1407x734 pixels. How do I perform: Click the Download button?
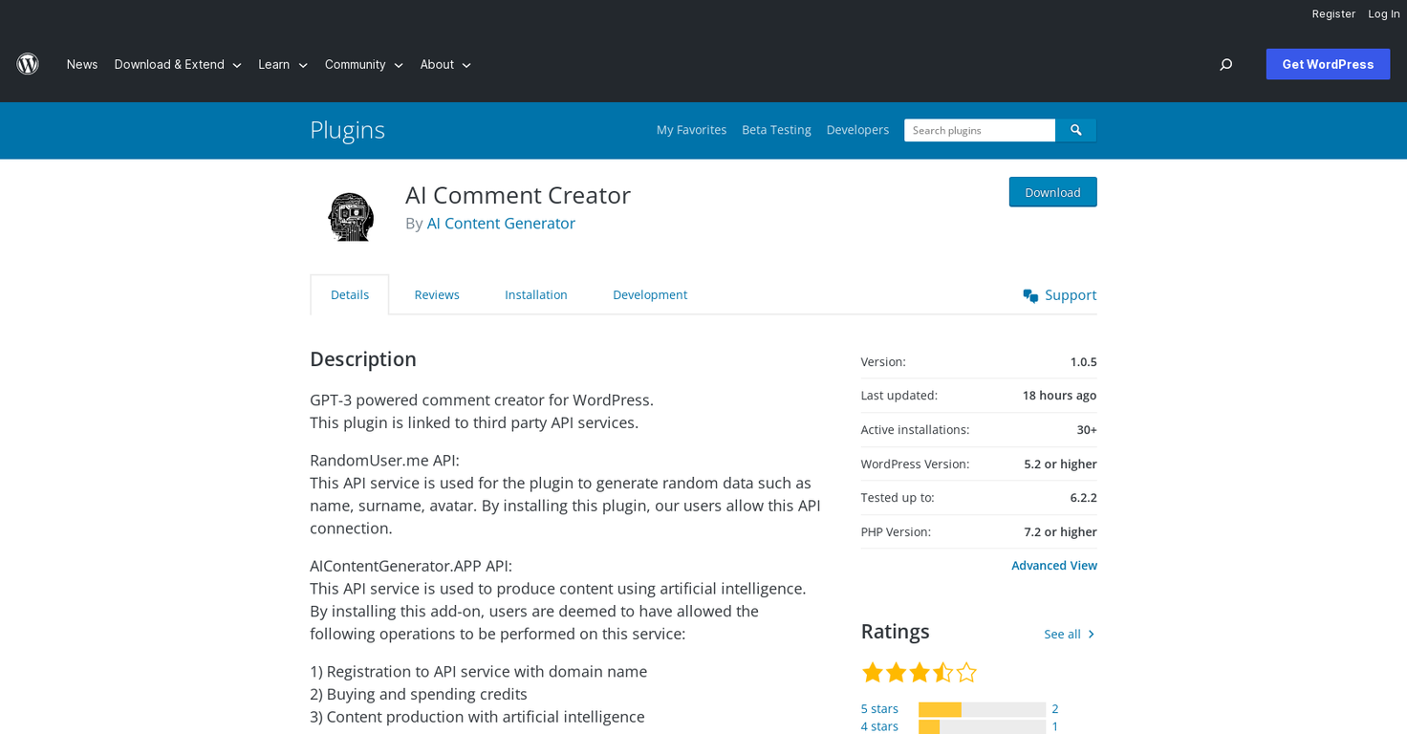click(x=1052, y=191)
